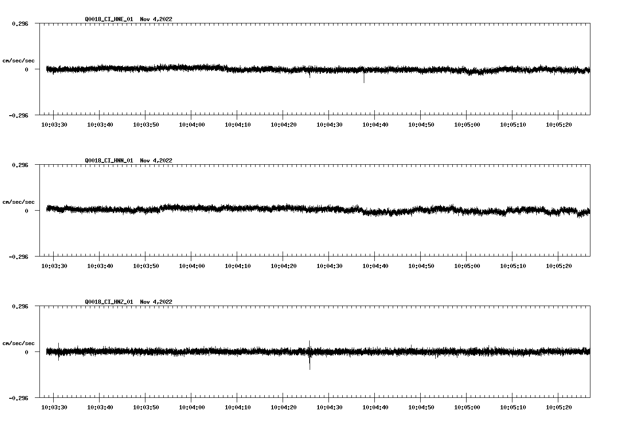Screen dimensions: 623x424
Task: Choose the 10:04:30 label on HNN time axis
Action: [329, 266]
